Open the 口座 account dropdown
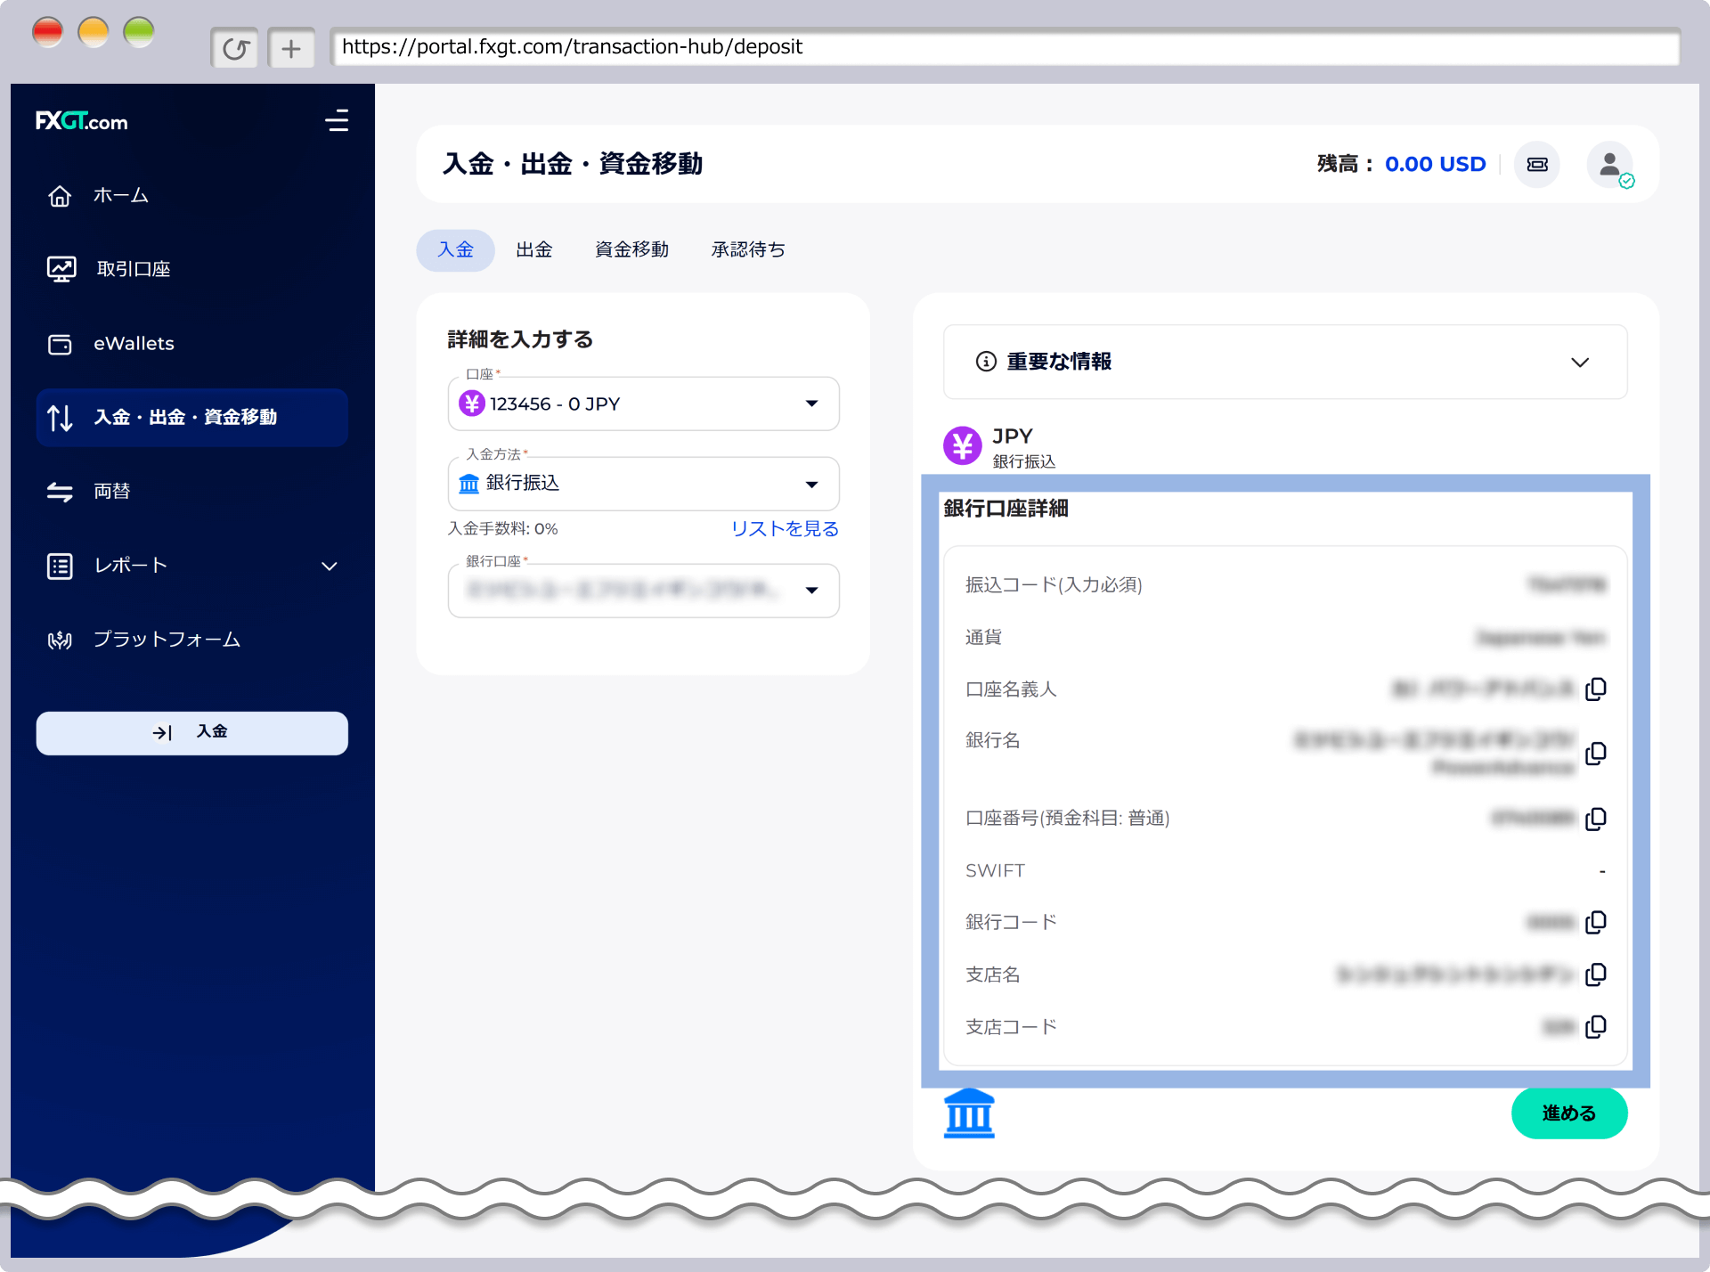The height and width of the screenshot is (1272, 1710). point(643,404)
